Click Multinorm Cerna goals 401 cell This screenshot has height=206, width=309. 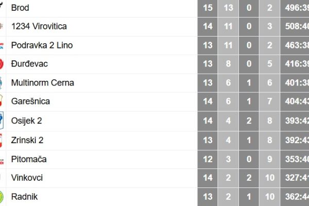(295, 82)
